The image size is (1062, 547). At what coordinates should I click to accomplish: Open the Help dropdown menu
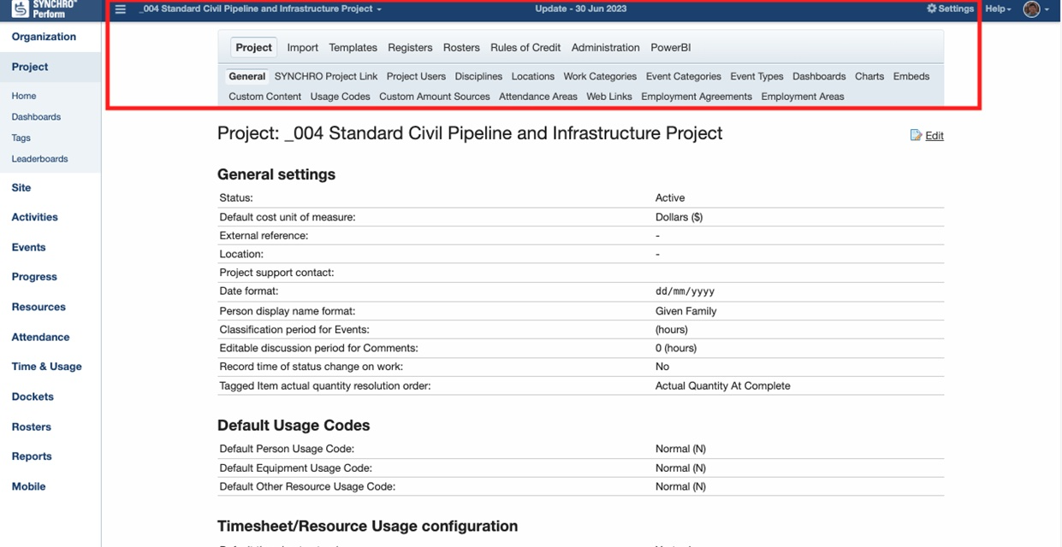click(998, 9)
